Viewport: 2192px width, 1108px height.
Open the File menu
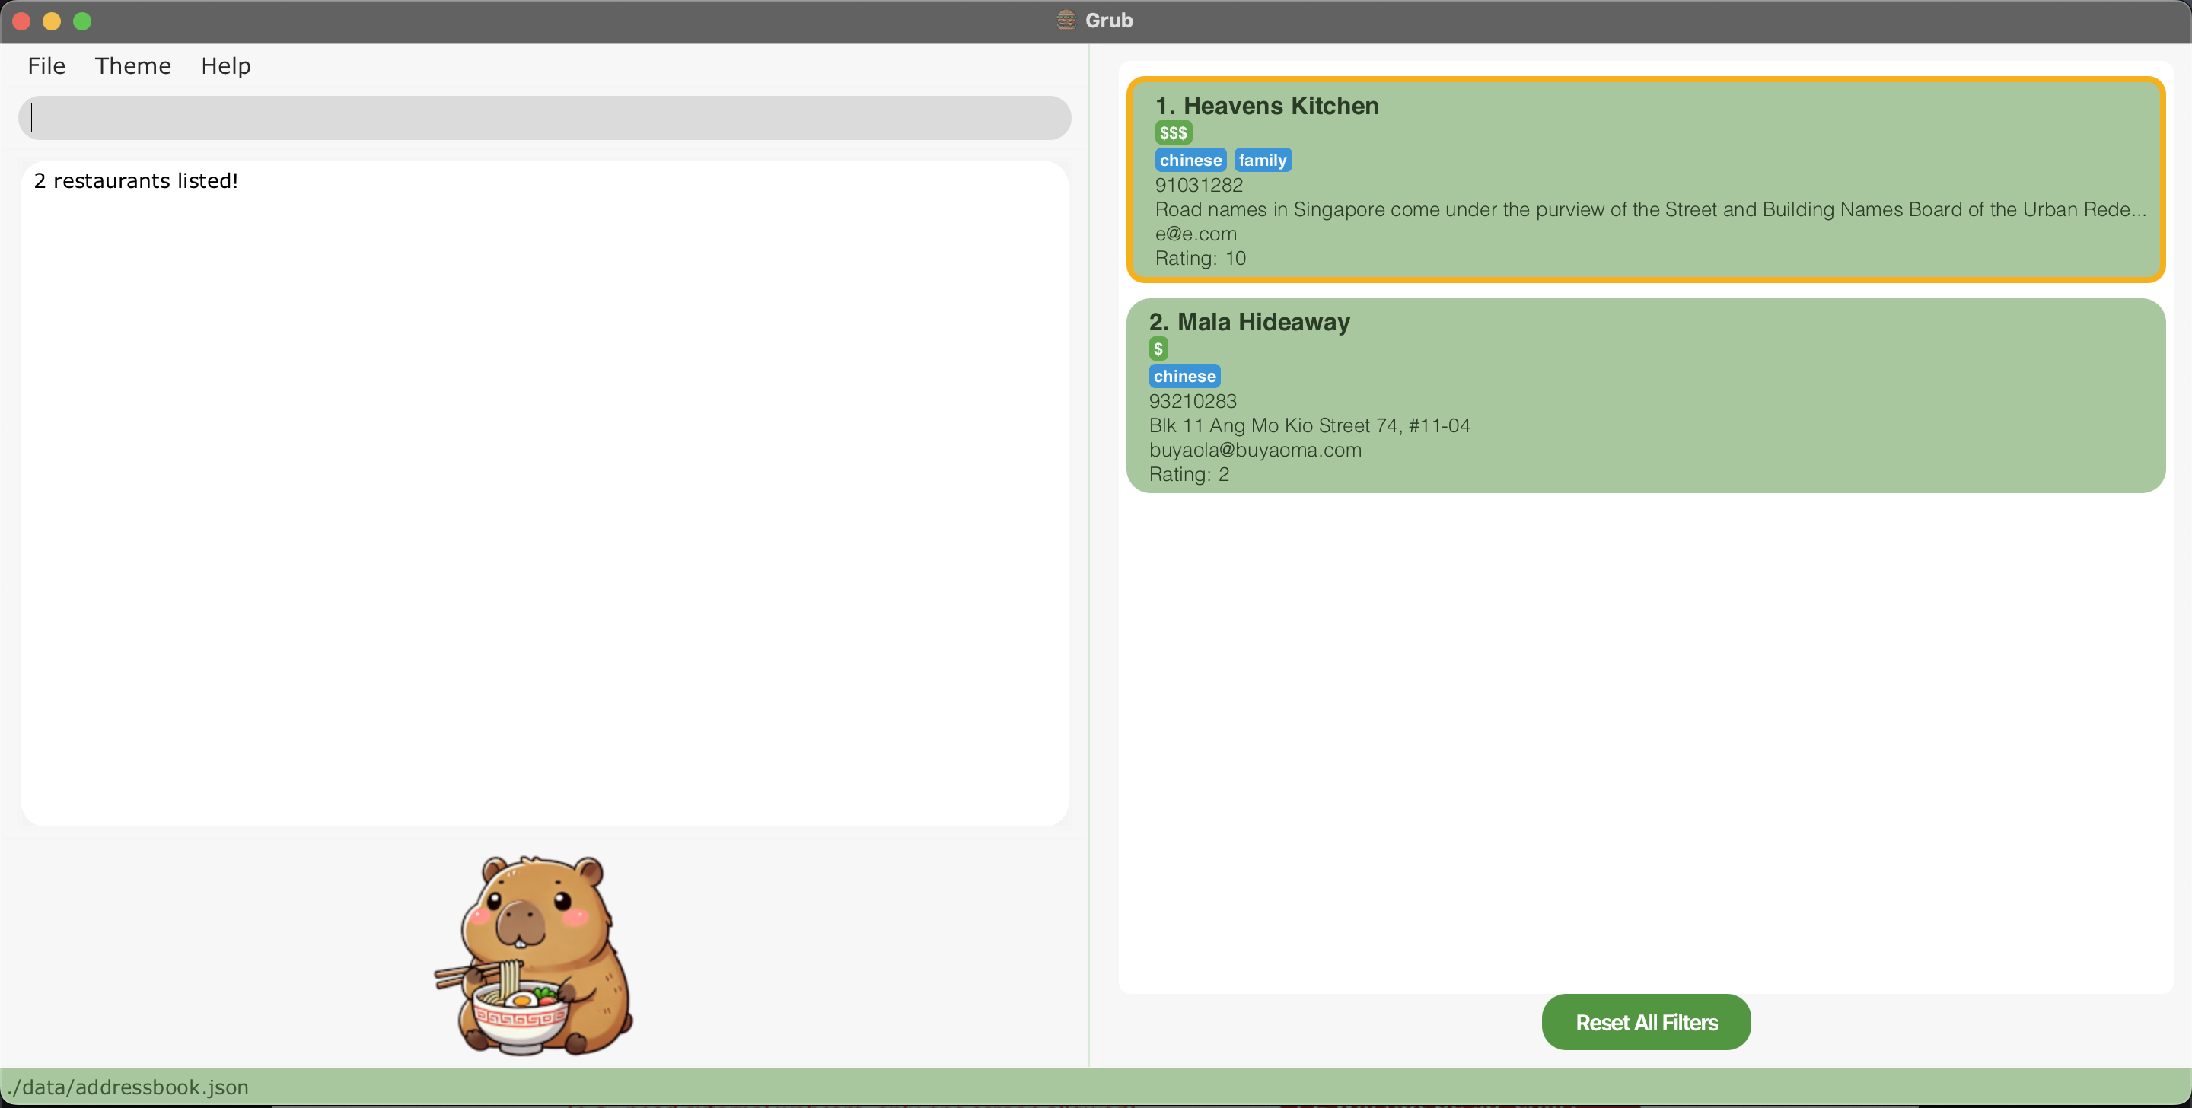[46, 65]
